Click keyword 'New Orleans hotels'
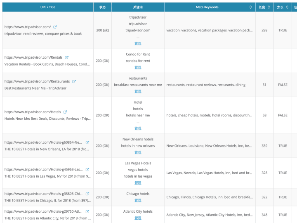Screen dimensions: 297x223 (x=138, y=140)
